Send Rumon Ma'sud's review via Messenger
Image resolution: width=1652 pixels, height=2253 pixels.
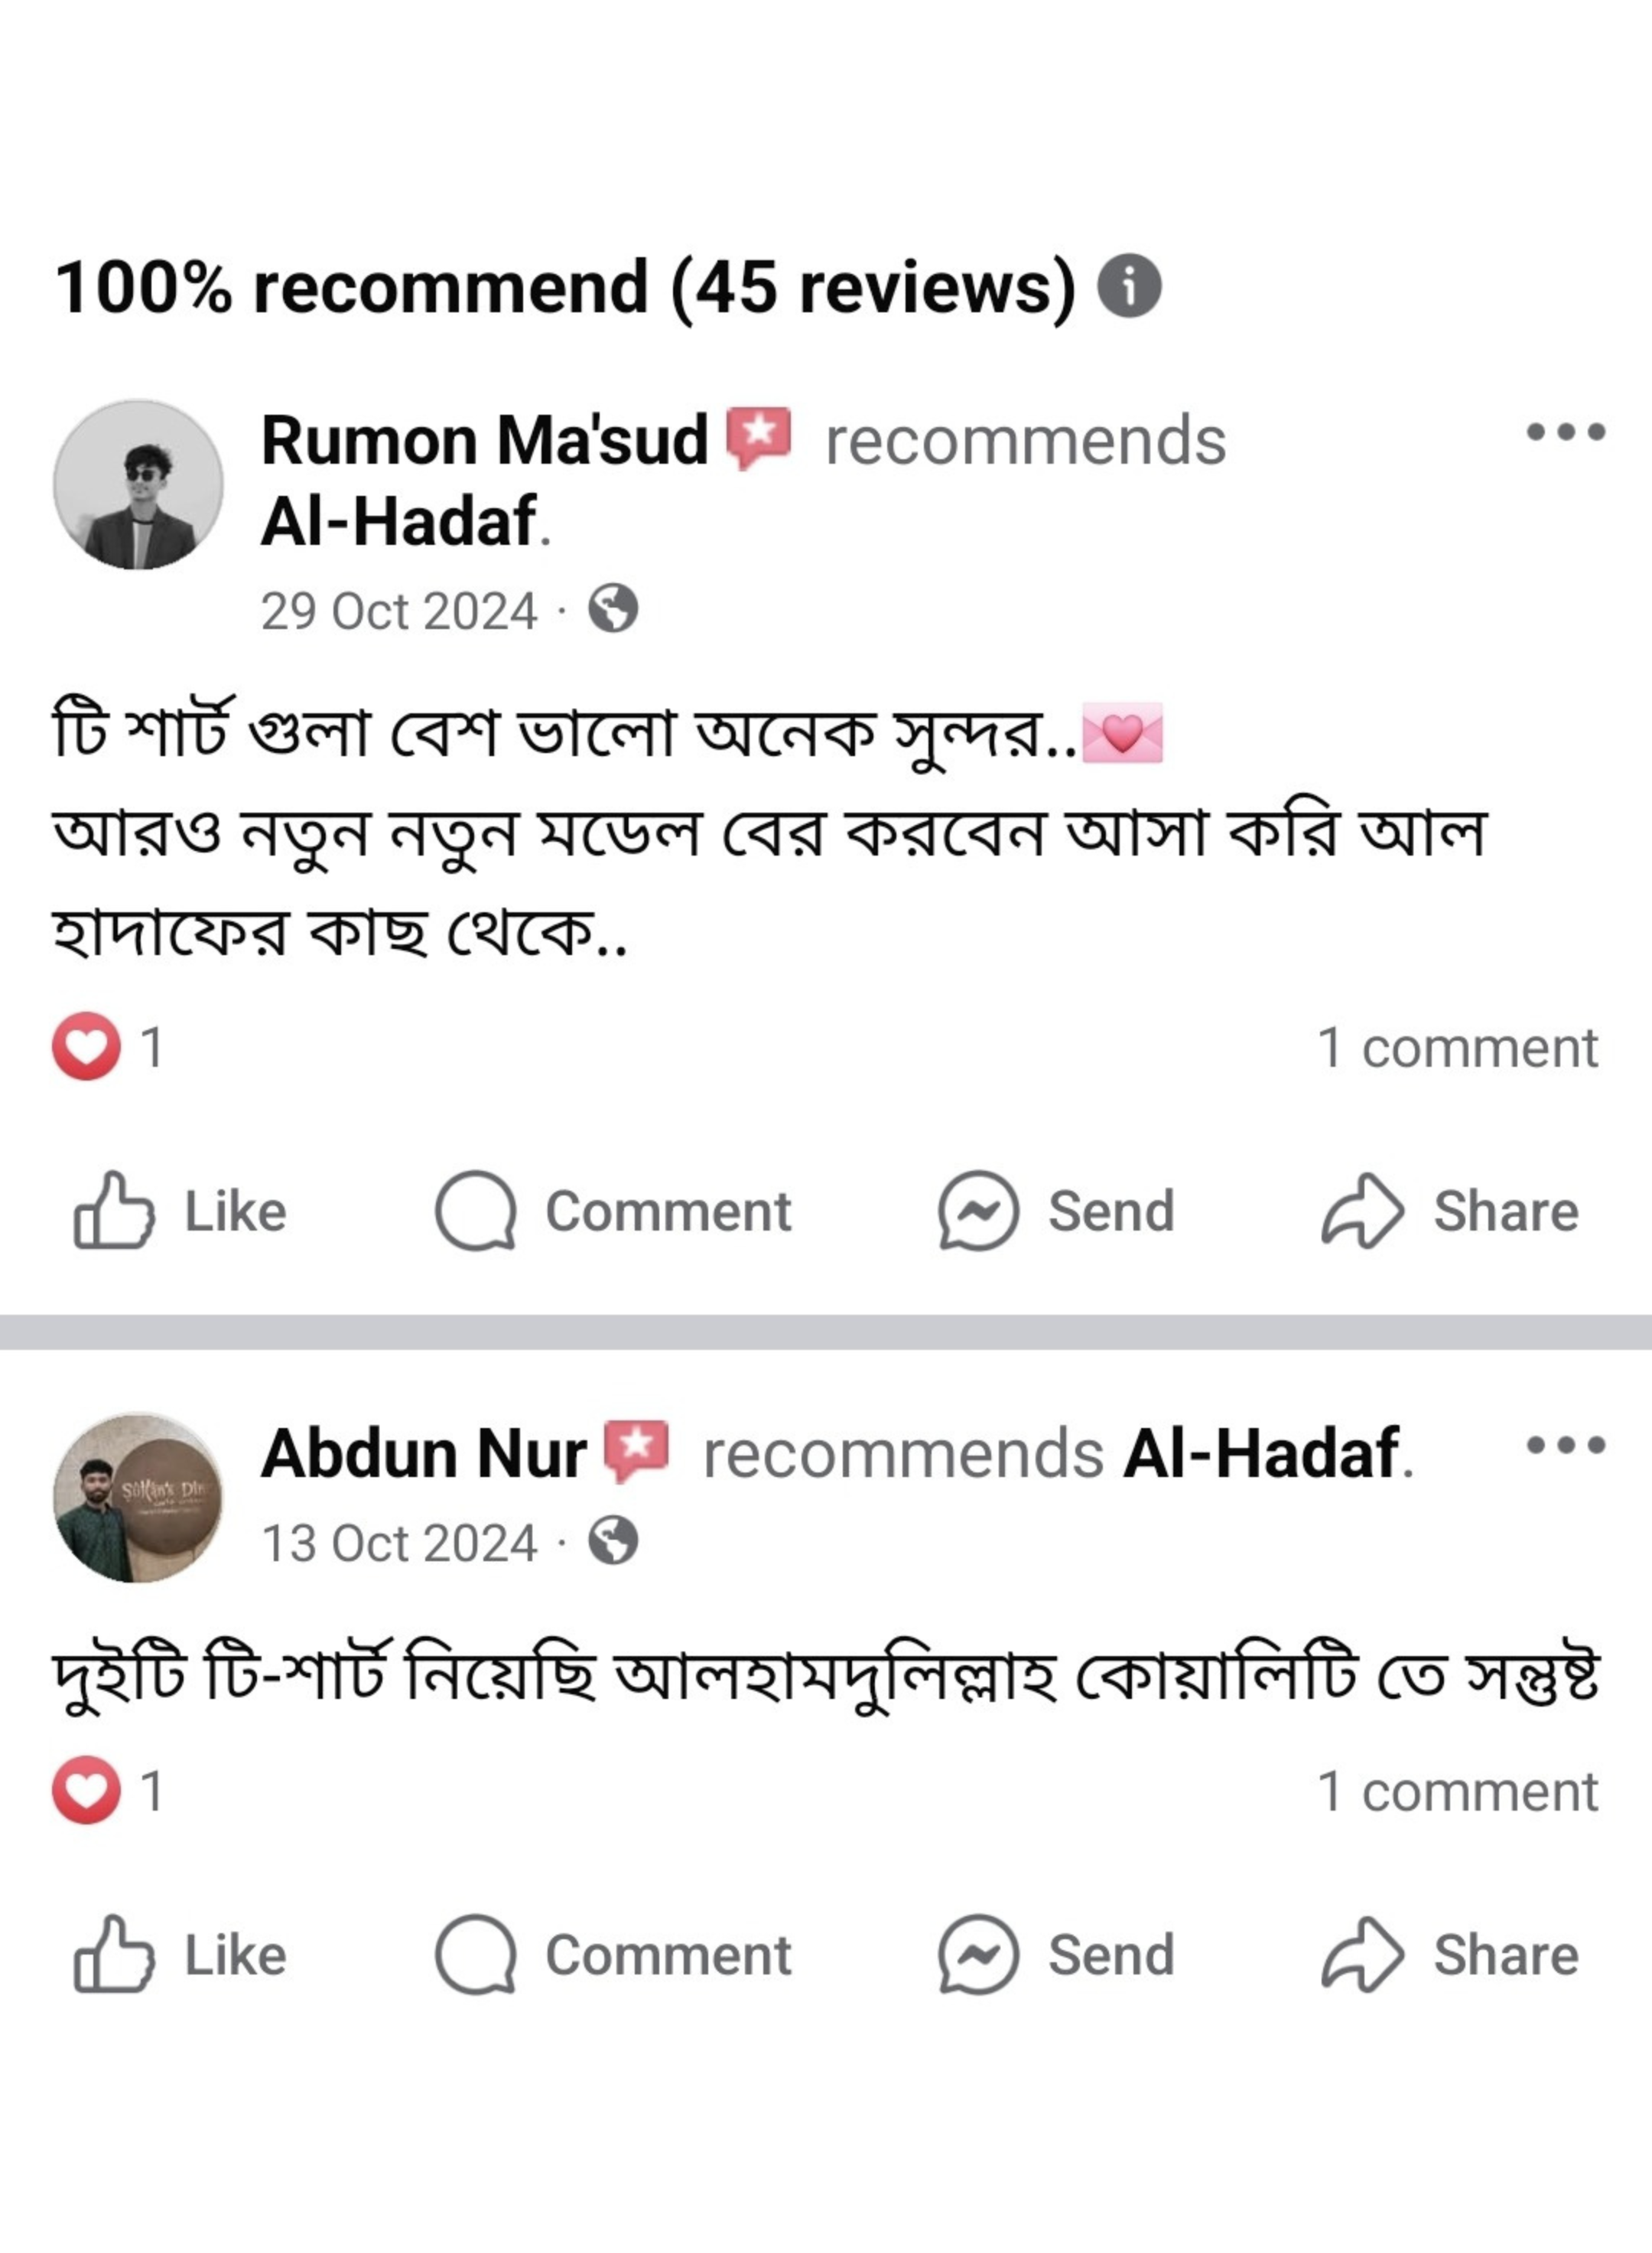1056,1211
